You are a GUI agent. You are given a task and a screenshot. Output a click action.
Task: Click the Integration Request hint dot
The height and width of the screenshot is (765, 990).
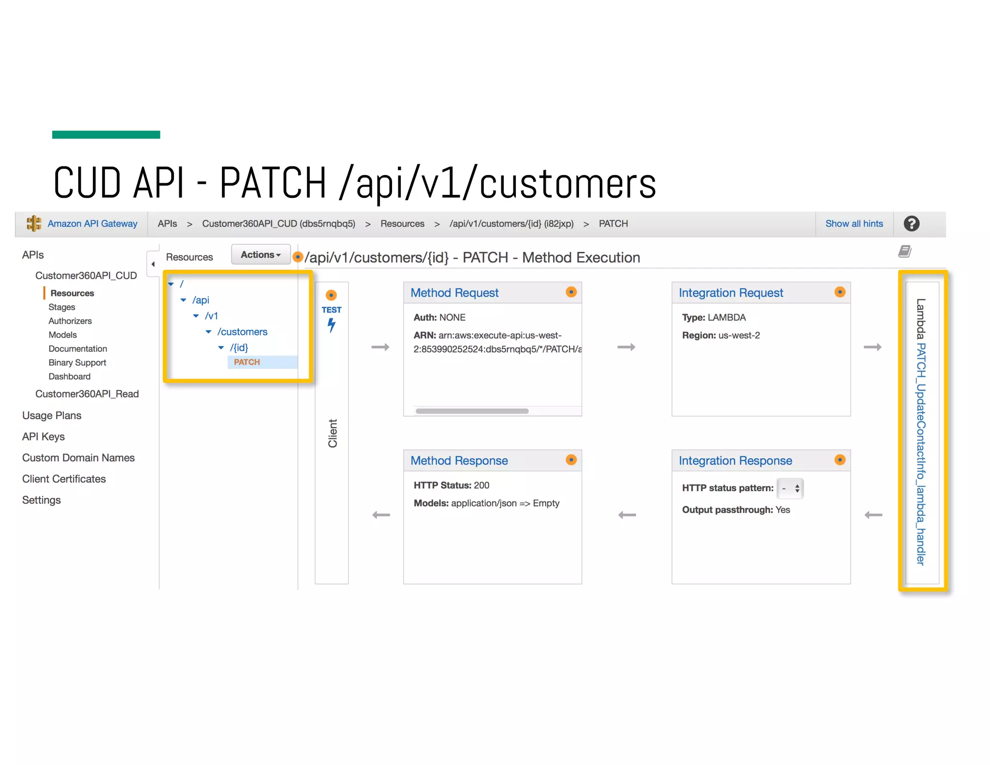pos(840,292)
